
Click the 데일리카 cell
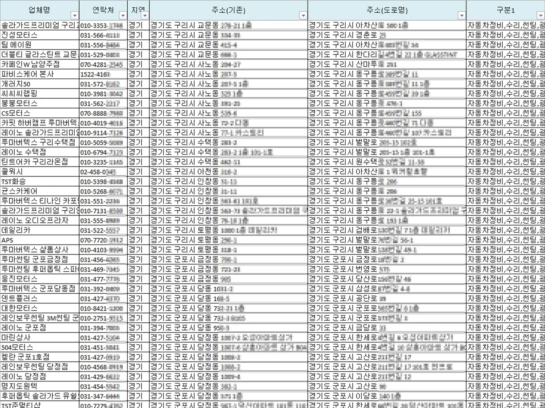point(40,230)
